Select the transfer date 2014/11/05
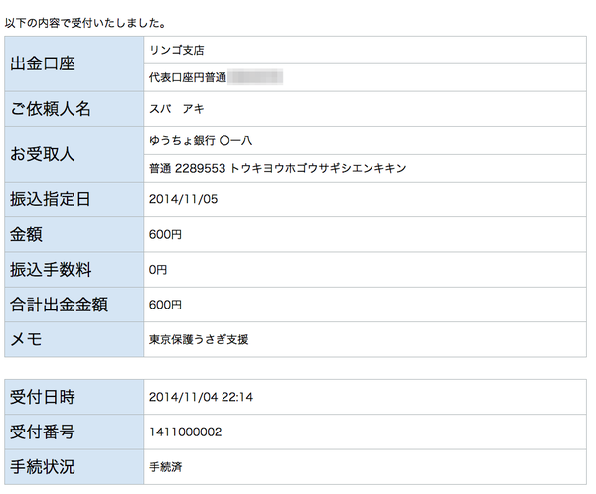The height and width of the screenshot is (494, 596). pyautogui.click(x=182, y=200)
